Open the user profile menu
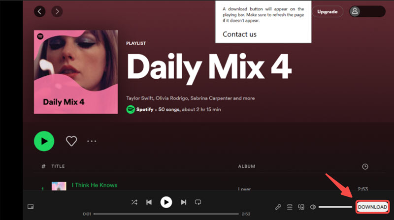Screen dimensions: 394x220 click(x=367, y=11)
